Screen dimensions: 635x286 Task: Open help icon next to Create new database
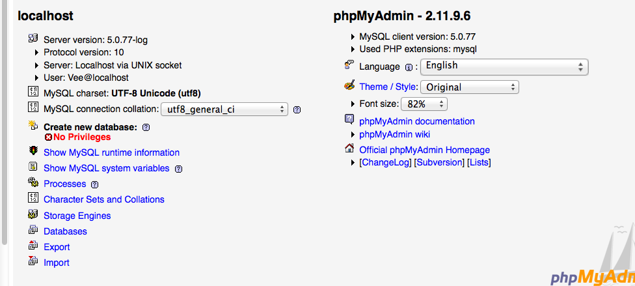(x=146, y=128)
